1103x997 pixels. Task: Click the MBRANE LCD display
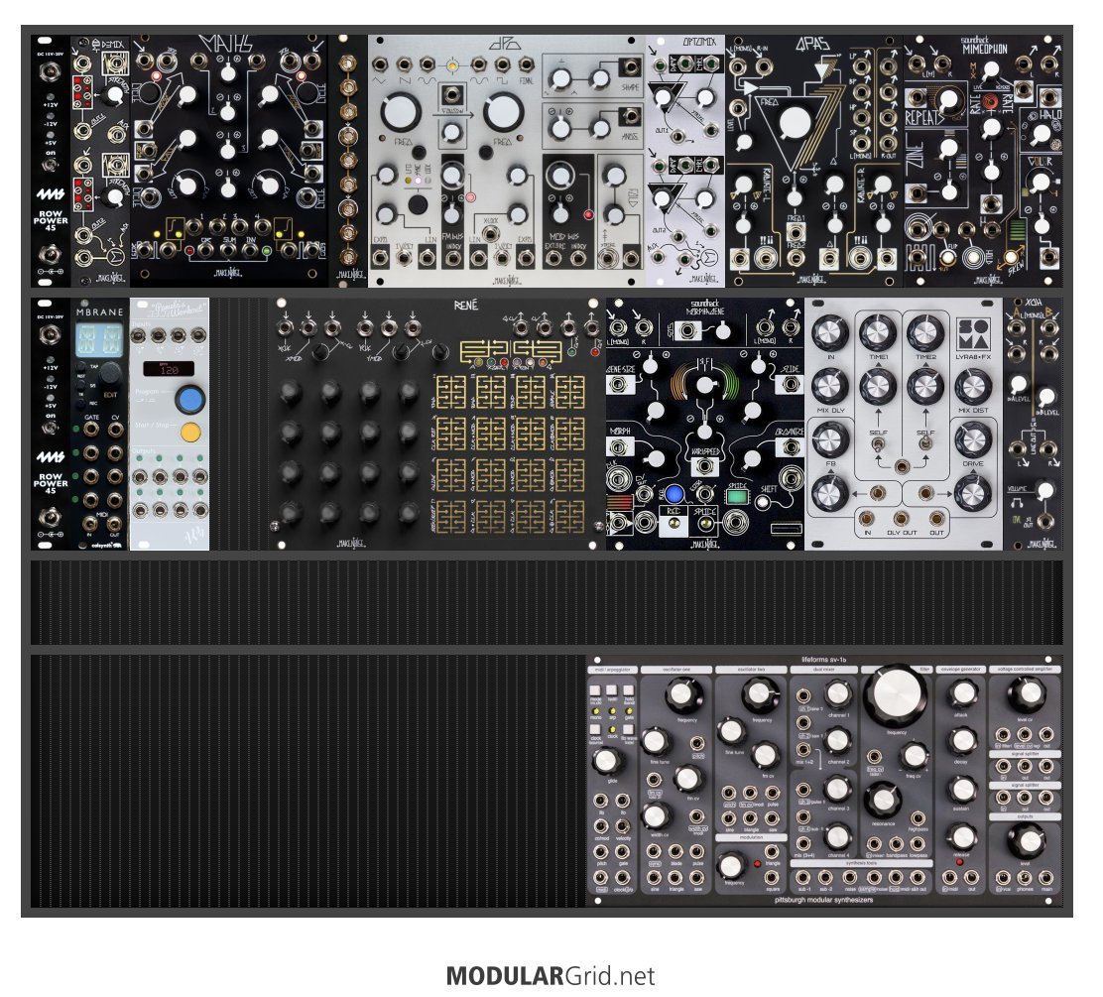click(99, 339)
